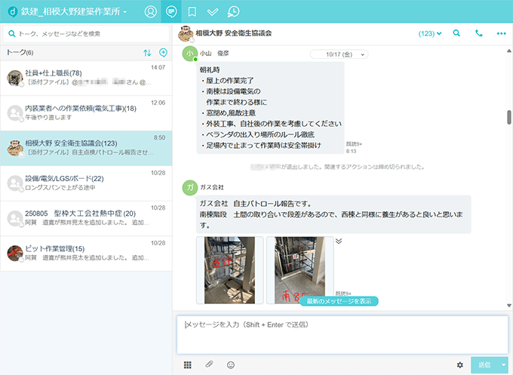Viewport: 513px width, 375px height.
Task: Open the ピット作業管理(15) talk
Action: (x=86, y=254)
